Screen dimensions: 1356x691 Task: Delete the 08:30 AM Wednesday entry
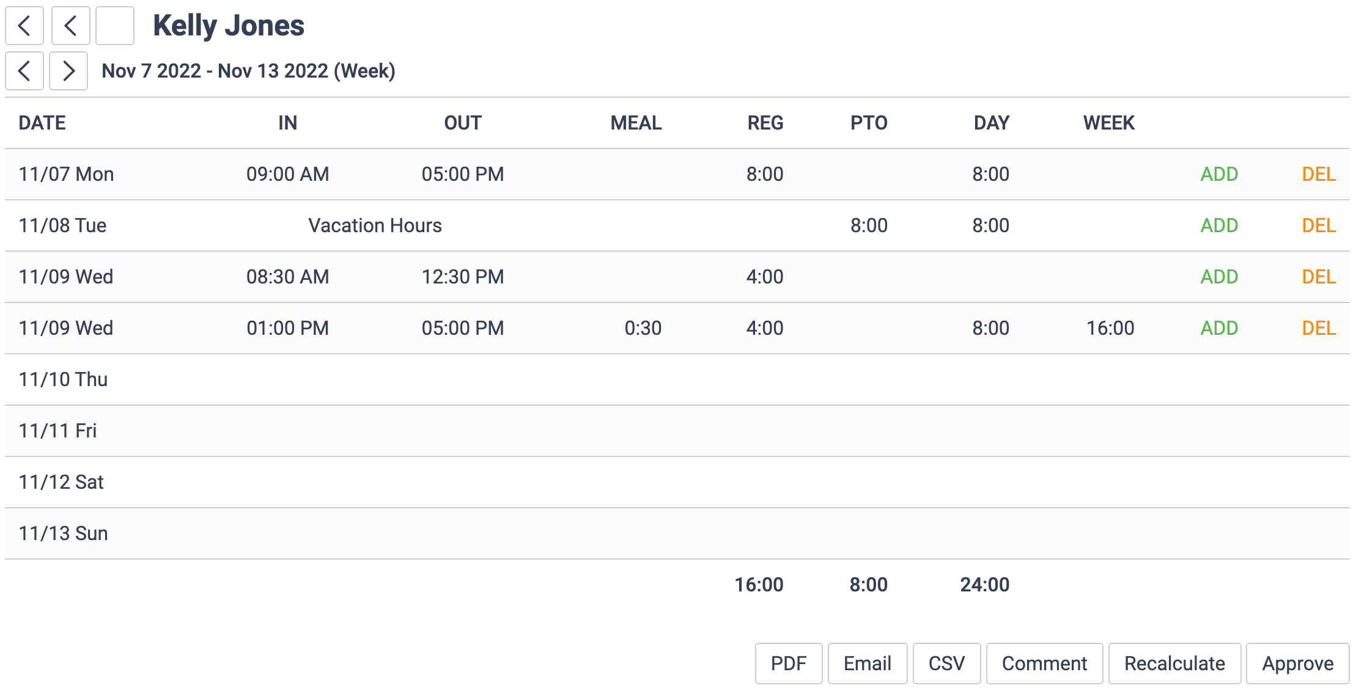pos(1319,277)
